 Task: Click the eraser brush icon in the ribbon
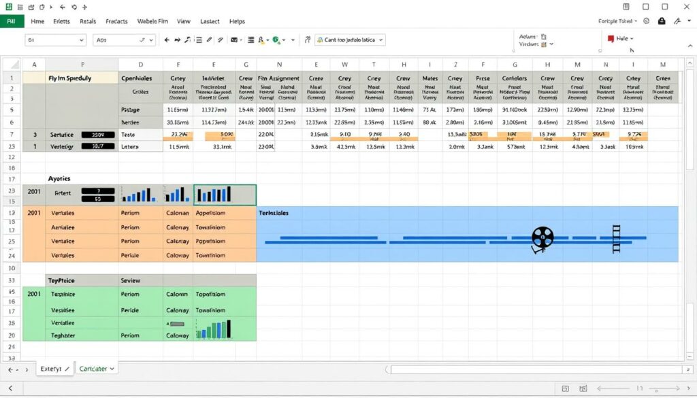pos(220,40)
